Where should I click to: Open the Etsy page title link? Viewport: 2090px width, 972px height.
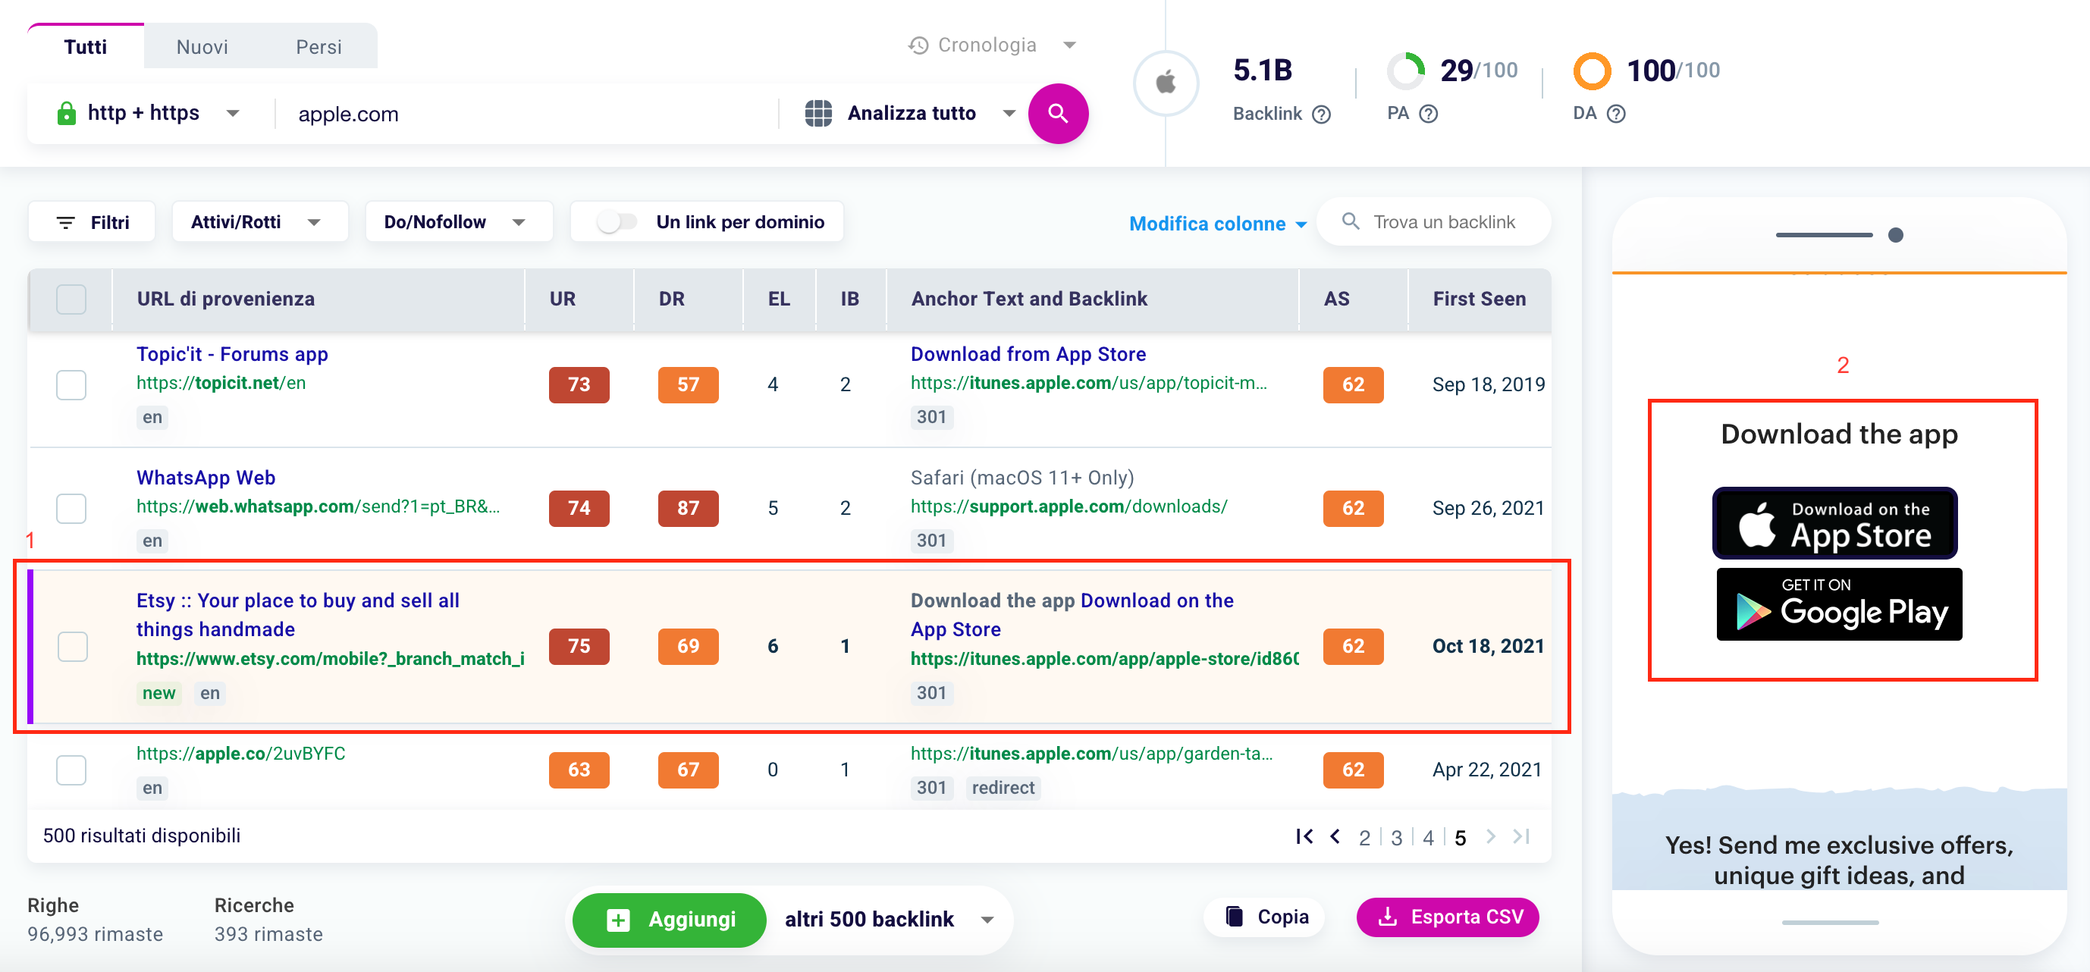(x=298, y=615)
